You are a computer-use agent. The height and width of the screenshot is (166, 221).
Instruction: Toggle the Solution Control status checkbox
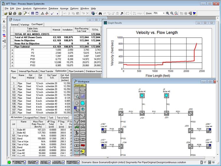38,162
